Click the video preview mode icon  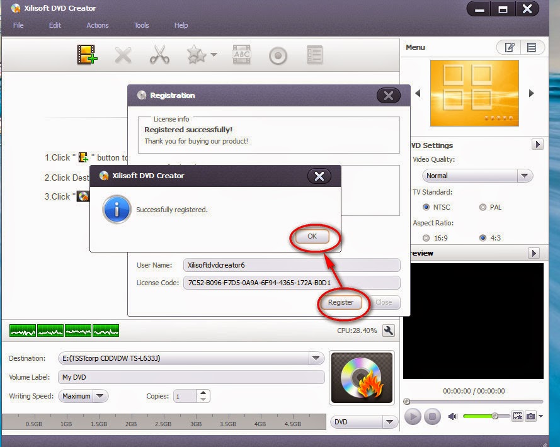pos(517,416)
